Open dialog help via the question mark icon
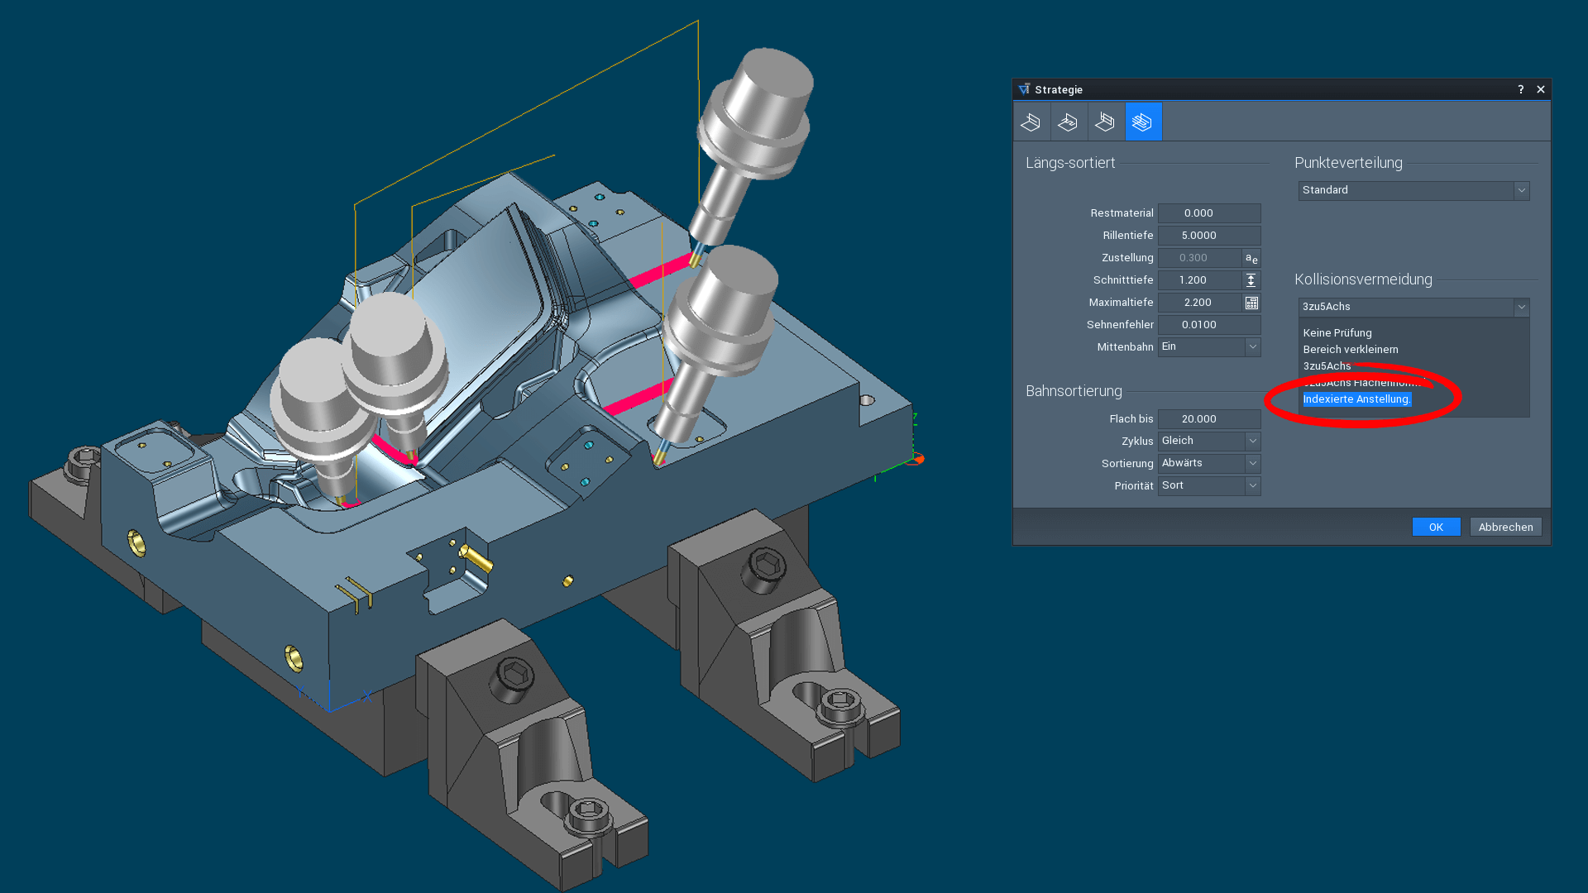The image size is (1588, 893). pyautogui.click(x=1520, y=89)
